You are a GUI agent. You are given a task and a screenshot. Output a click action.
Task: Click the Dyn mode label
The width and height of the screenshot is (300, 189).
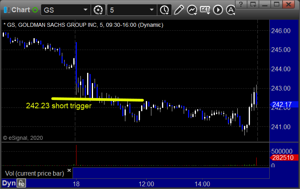(x=9, y=183)
